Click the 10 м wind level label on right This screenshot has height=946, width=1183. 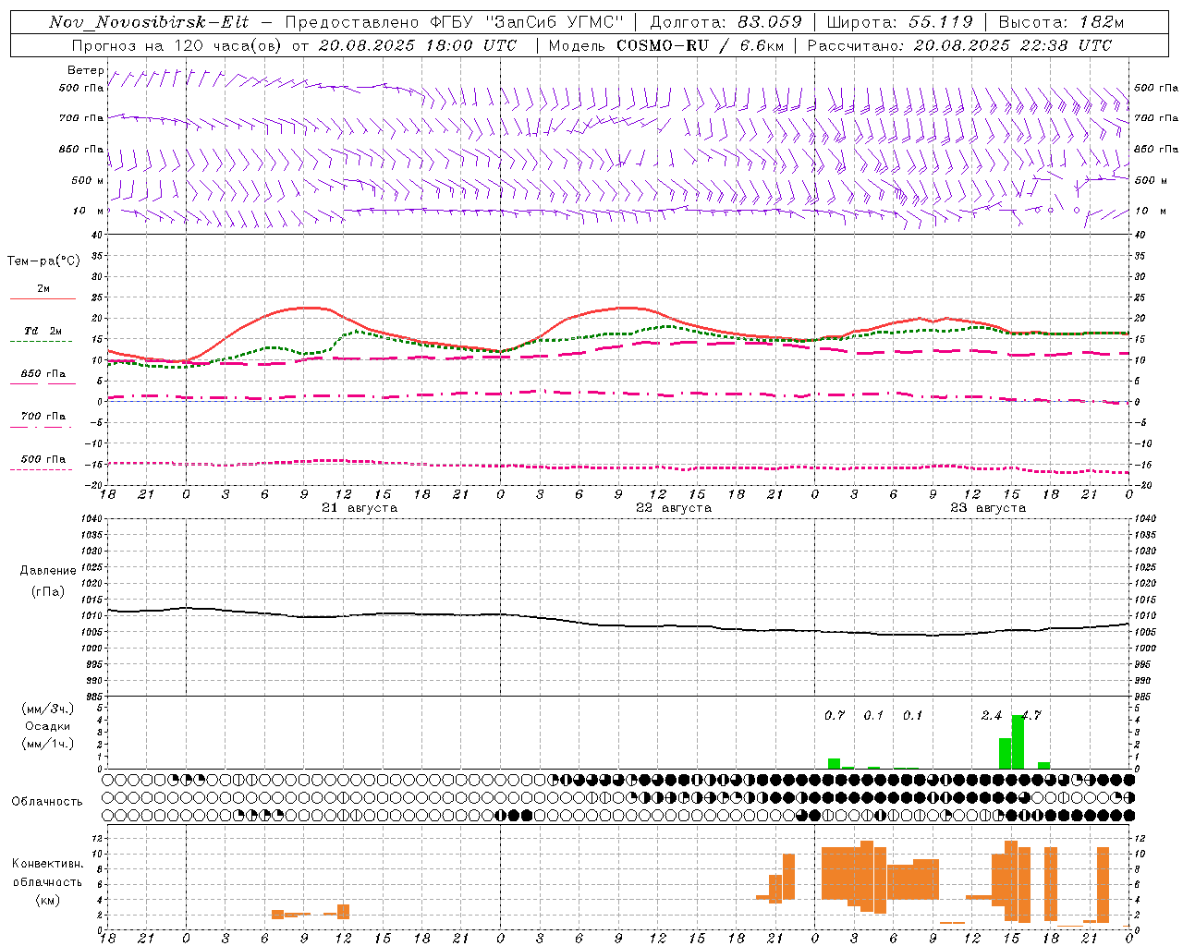pyautogui.click(x=1150, y=211)
